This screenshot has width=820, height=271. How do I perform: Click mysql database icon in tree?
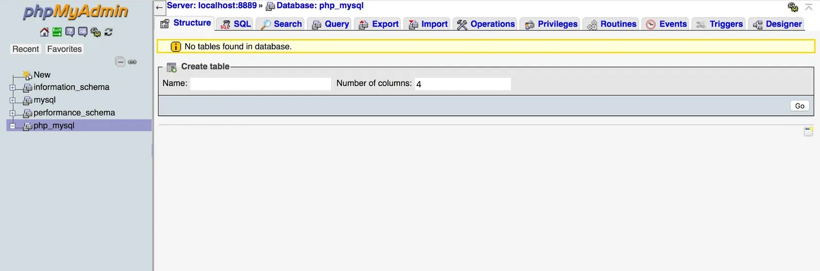[x=28, y=100]
